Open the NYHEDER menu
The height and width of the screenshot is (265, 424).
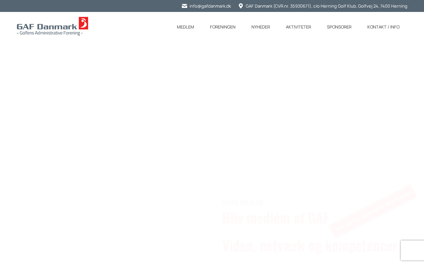coord(261,27)
